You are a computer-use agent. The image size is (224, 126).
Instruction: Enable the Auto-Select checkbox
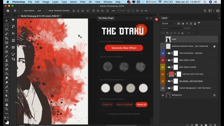coord(22,11)
